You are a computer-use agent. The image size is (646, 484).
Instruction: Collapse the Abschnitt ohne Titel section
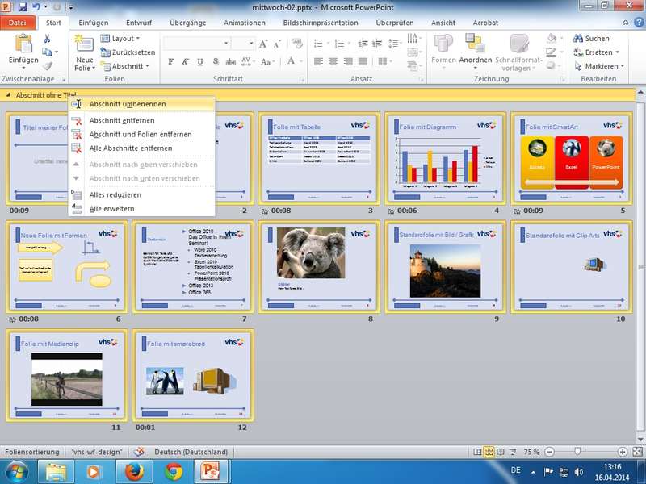click(x=7, y=95)
